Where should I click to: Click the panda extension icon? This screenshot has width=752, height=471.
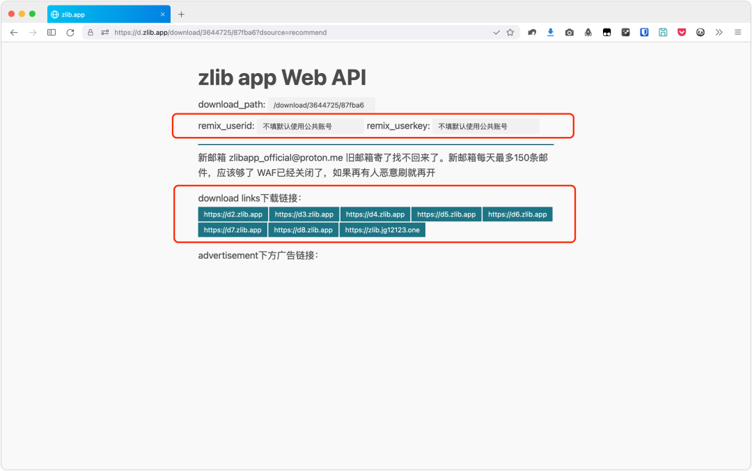click(700, 33)
